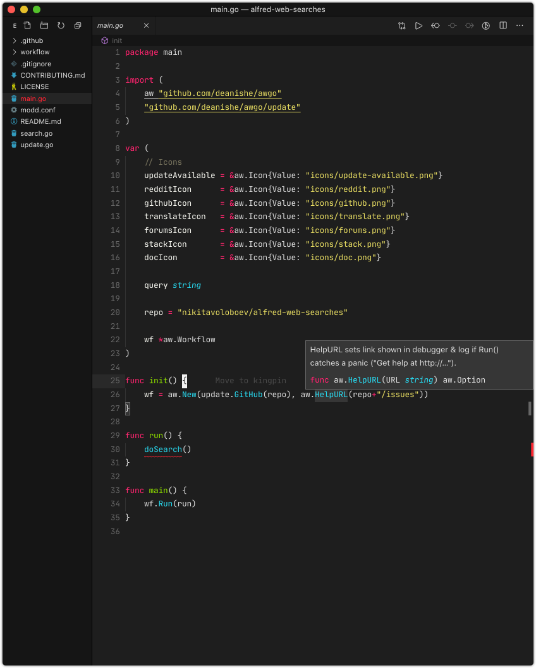The image size is (536, 668).
Task: Open More Actions ellipsis menu
Action: point(520,25)
